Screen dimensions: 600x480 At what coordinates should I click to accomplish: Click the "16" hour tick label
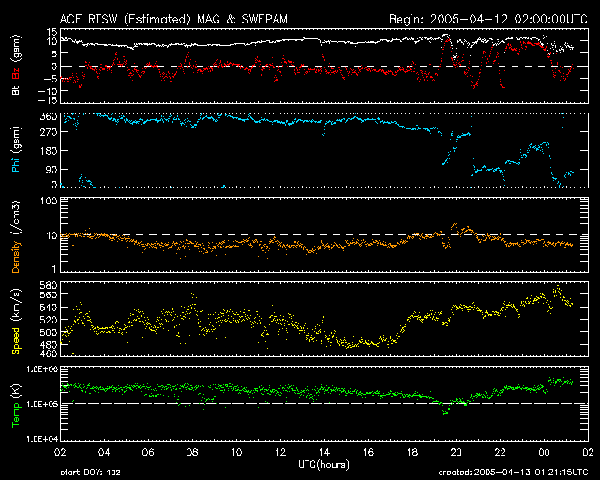click(x=368, y=452)
